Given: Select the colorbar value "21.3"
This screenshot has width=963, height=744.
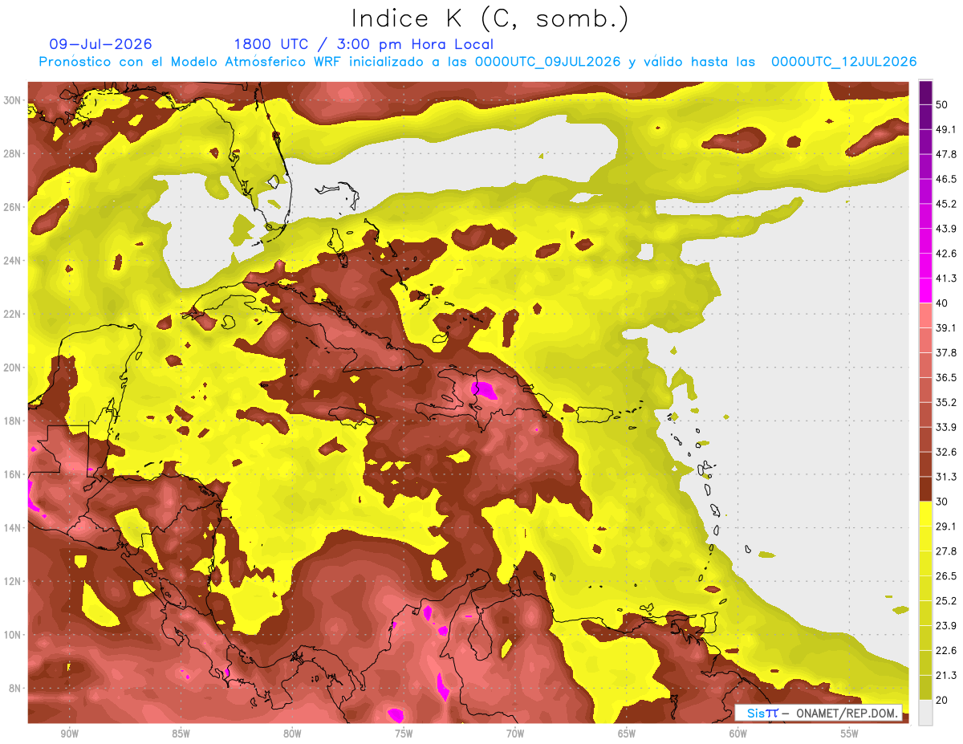Looking at the screenshot, I should [946, 676].
